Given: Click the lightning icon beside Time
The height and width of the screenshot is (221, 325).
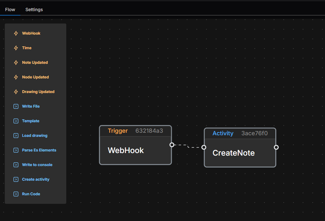Looking at the screenshot, I should [16, 48].
